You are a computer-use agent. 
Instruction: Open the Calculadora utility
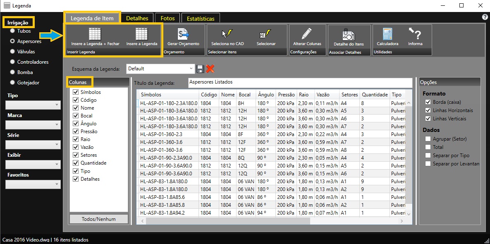pos(387,34)
